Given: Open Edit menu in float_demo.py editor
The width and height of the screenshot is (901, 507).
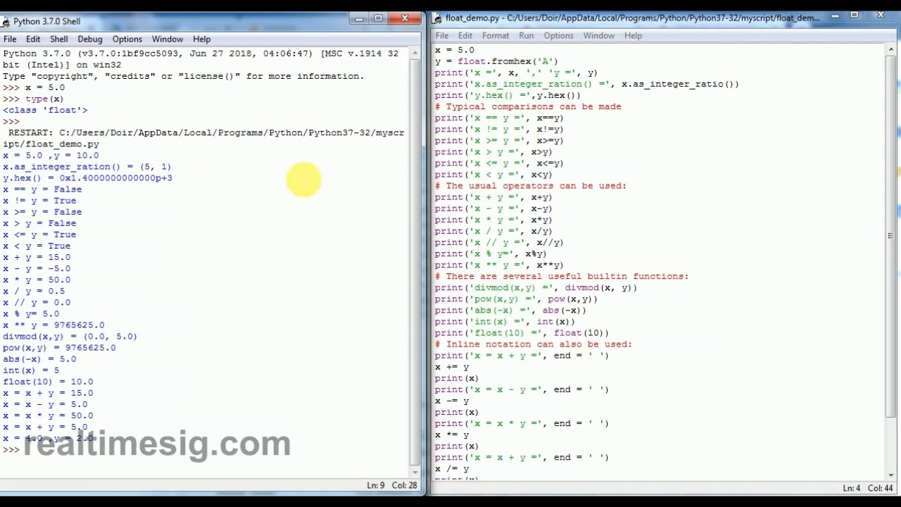Looking at the screenshot, I should point(465,36).
